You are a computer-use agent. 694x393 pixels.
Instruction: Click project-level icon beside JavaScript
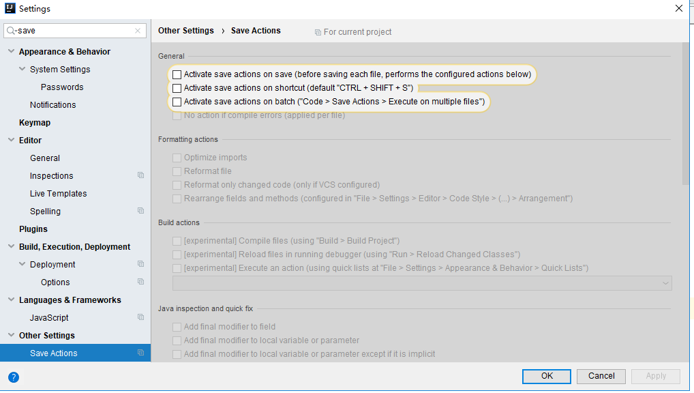click(x=140, y=317)
